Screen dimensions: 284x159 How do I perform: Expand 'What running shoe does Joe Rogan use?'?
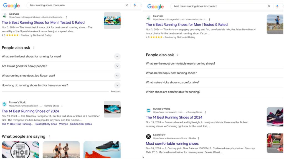61,76
